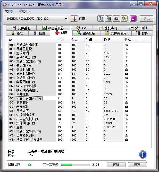This screenshot has height=172, width=159.
Task: Click the thermometer temperature icon
Action: [x=74, y=19]
